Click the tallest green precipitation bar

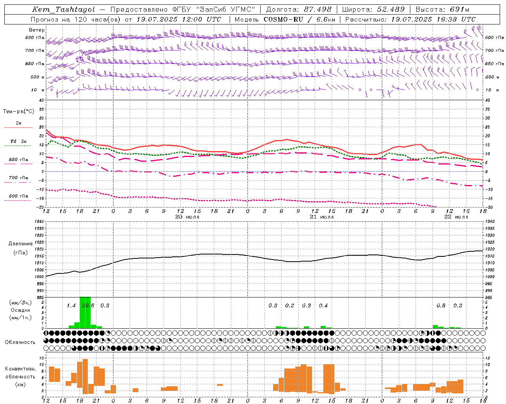[x=85, y=312]
